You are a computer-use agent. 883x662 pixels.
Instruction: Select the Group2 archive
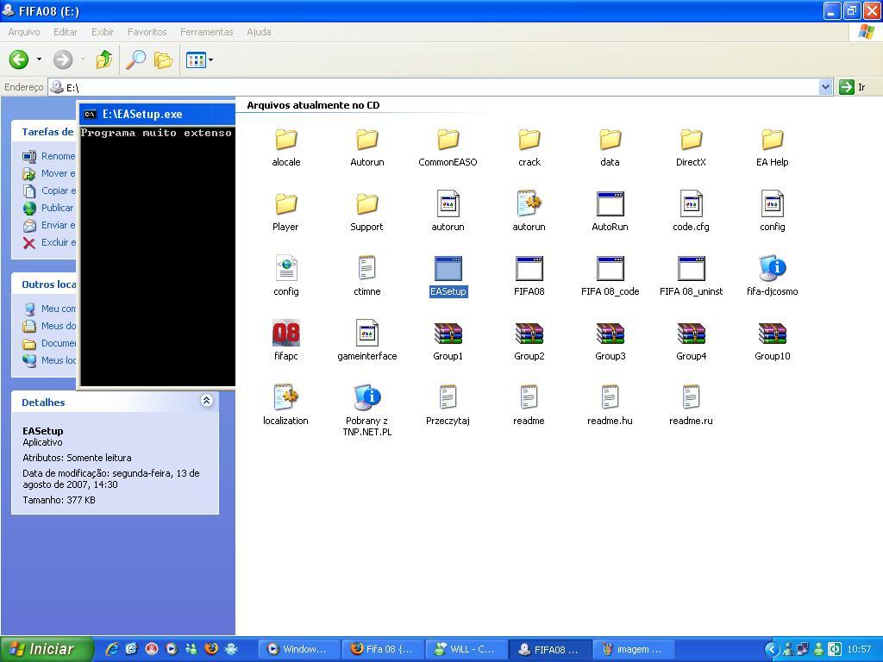(529, 340)
